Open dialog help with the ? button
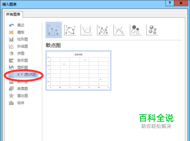The image size is (190, 141). tap(170, 3)
